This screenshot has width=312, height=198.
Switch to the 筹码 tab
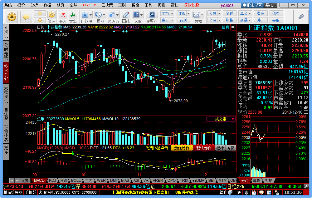point(256,181)
